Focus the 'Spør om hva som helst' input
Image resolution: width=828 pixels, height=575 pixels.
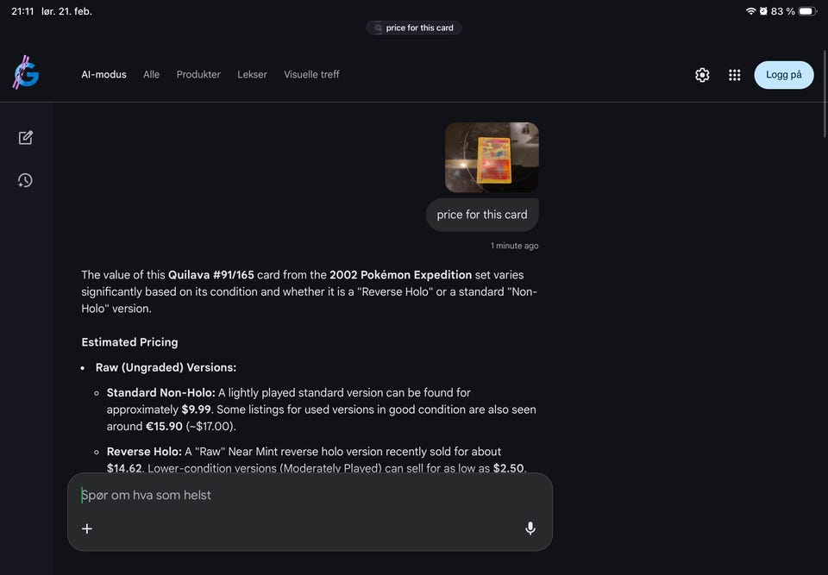coord(310,495)
